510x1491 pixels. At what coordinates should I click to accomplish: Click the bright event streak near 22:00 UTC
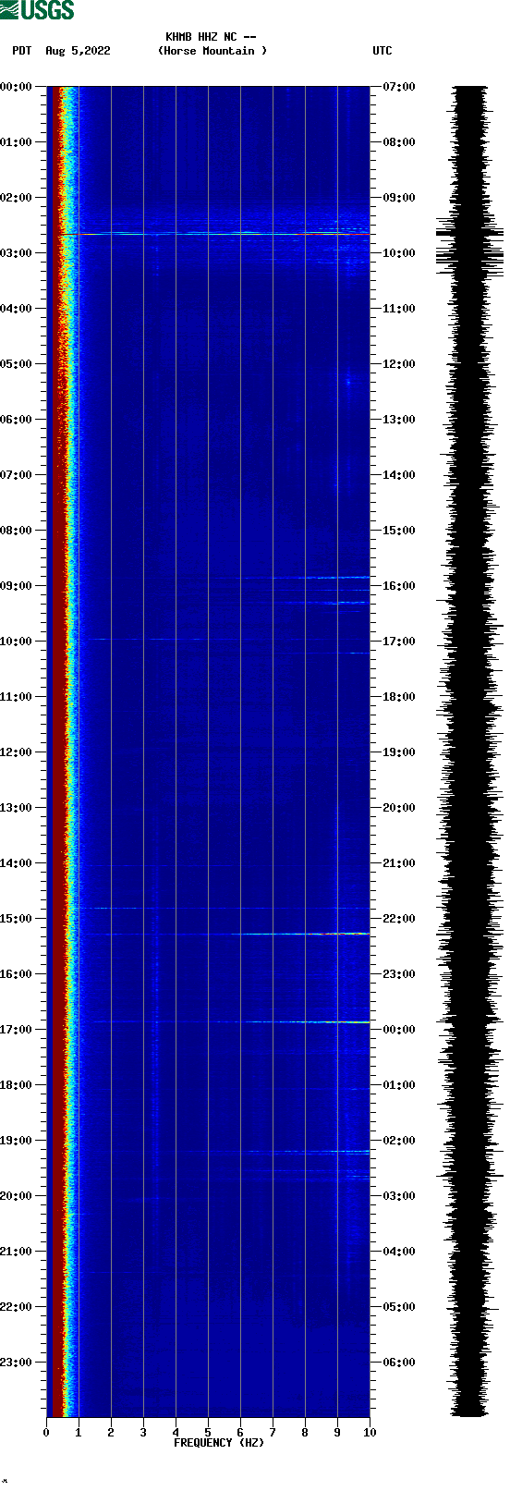pos(300,934)
